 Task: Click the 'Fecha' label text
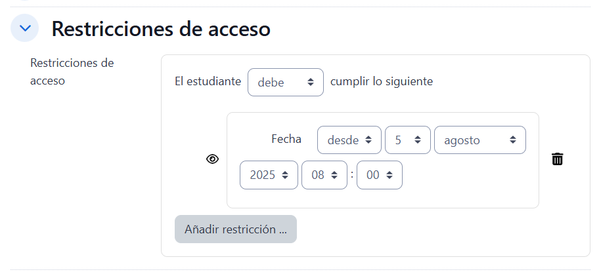286,139
